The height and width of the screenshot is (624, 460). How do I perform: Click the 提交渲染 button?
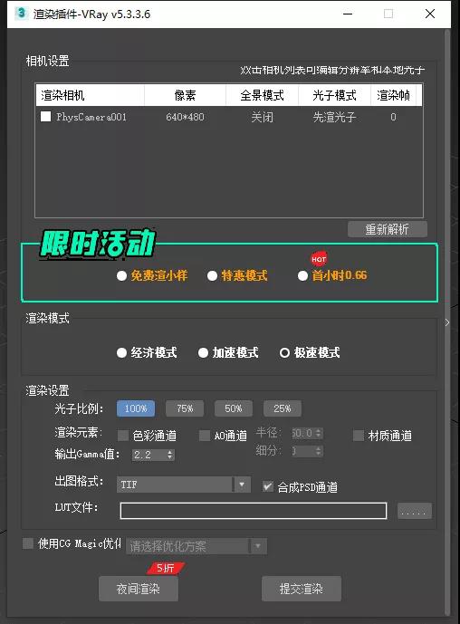click(x=302, y=589)
